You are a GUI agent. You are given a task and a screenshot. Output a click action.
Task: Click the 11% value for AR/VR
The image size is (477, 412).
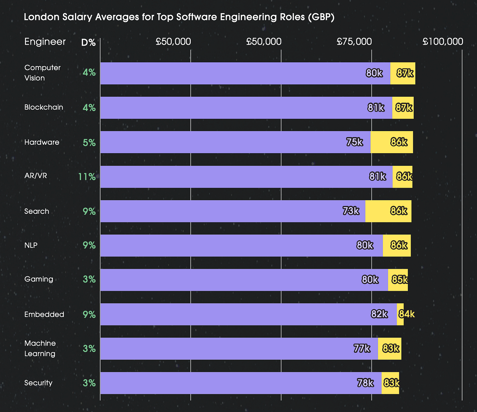coord(87,176)
